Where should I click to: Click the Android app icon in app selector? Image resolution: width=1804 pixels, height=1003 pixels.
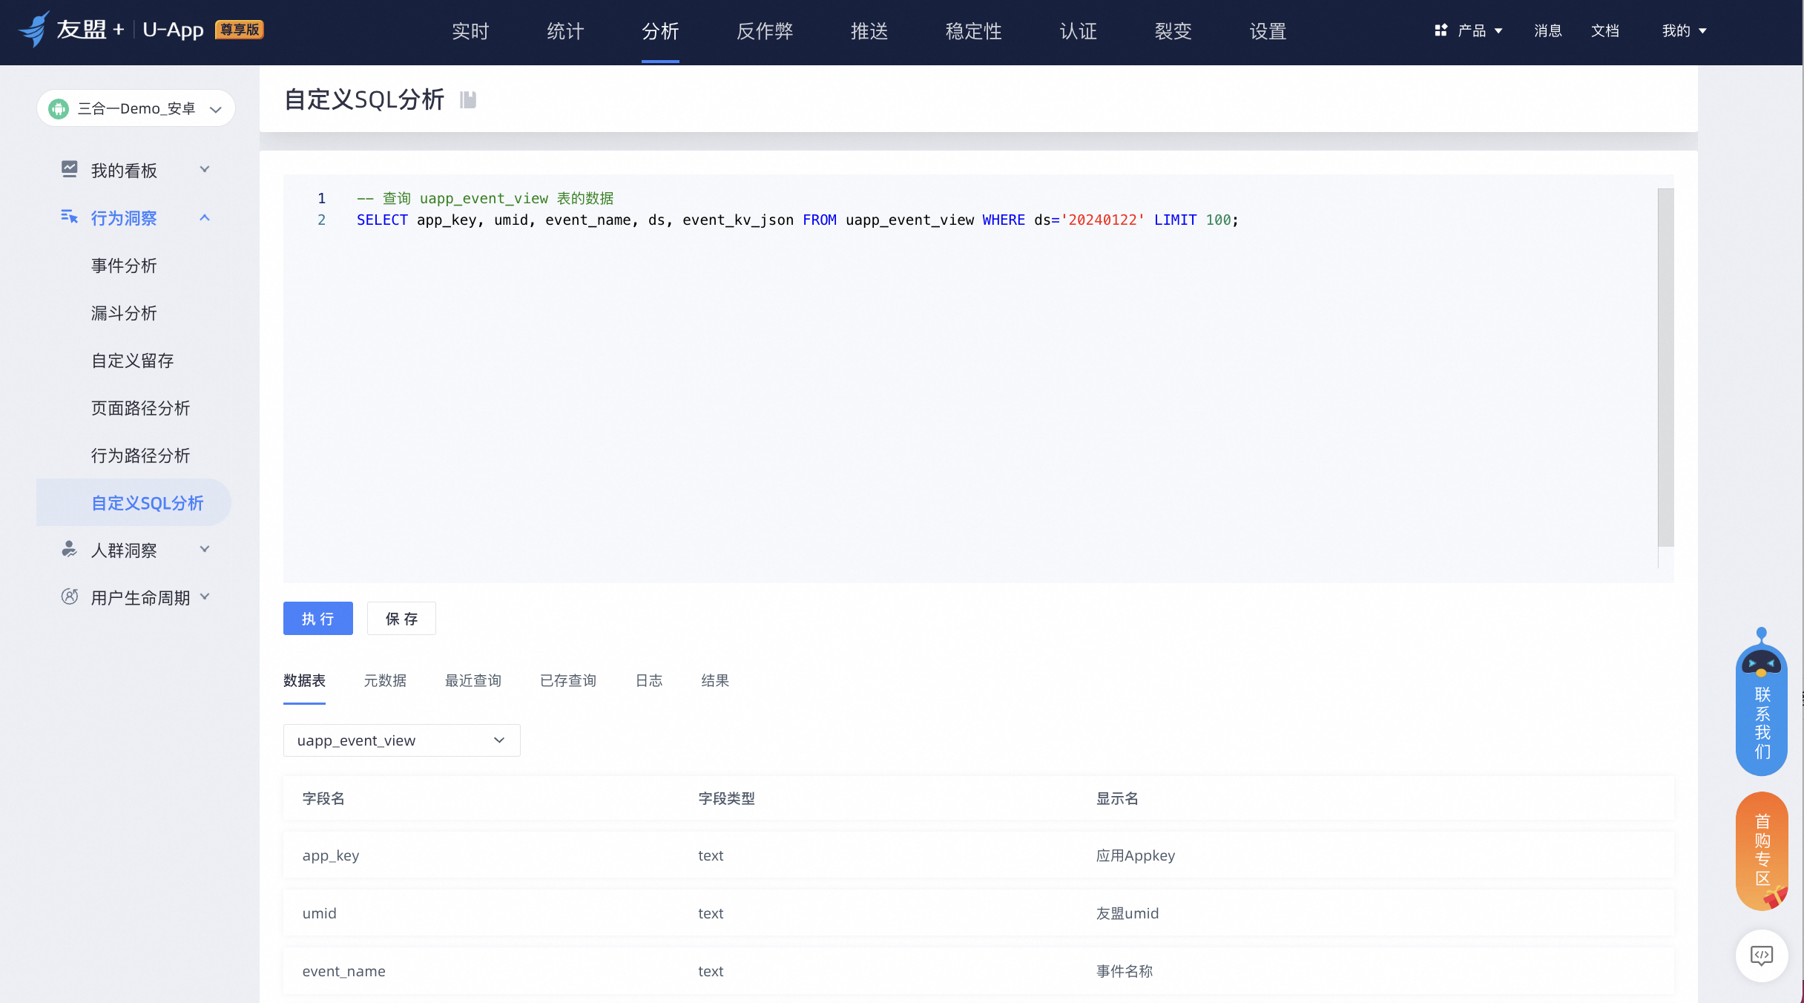click(x=59, y=109)
